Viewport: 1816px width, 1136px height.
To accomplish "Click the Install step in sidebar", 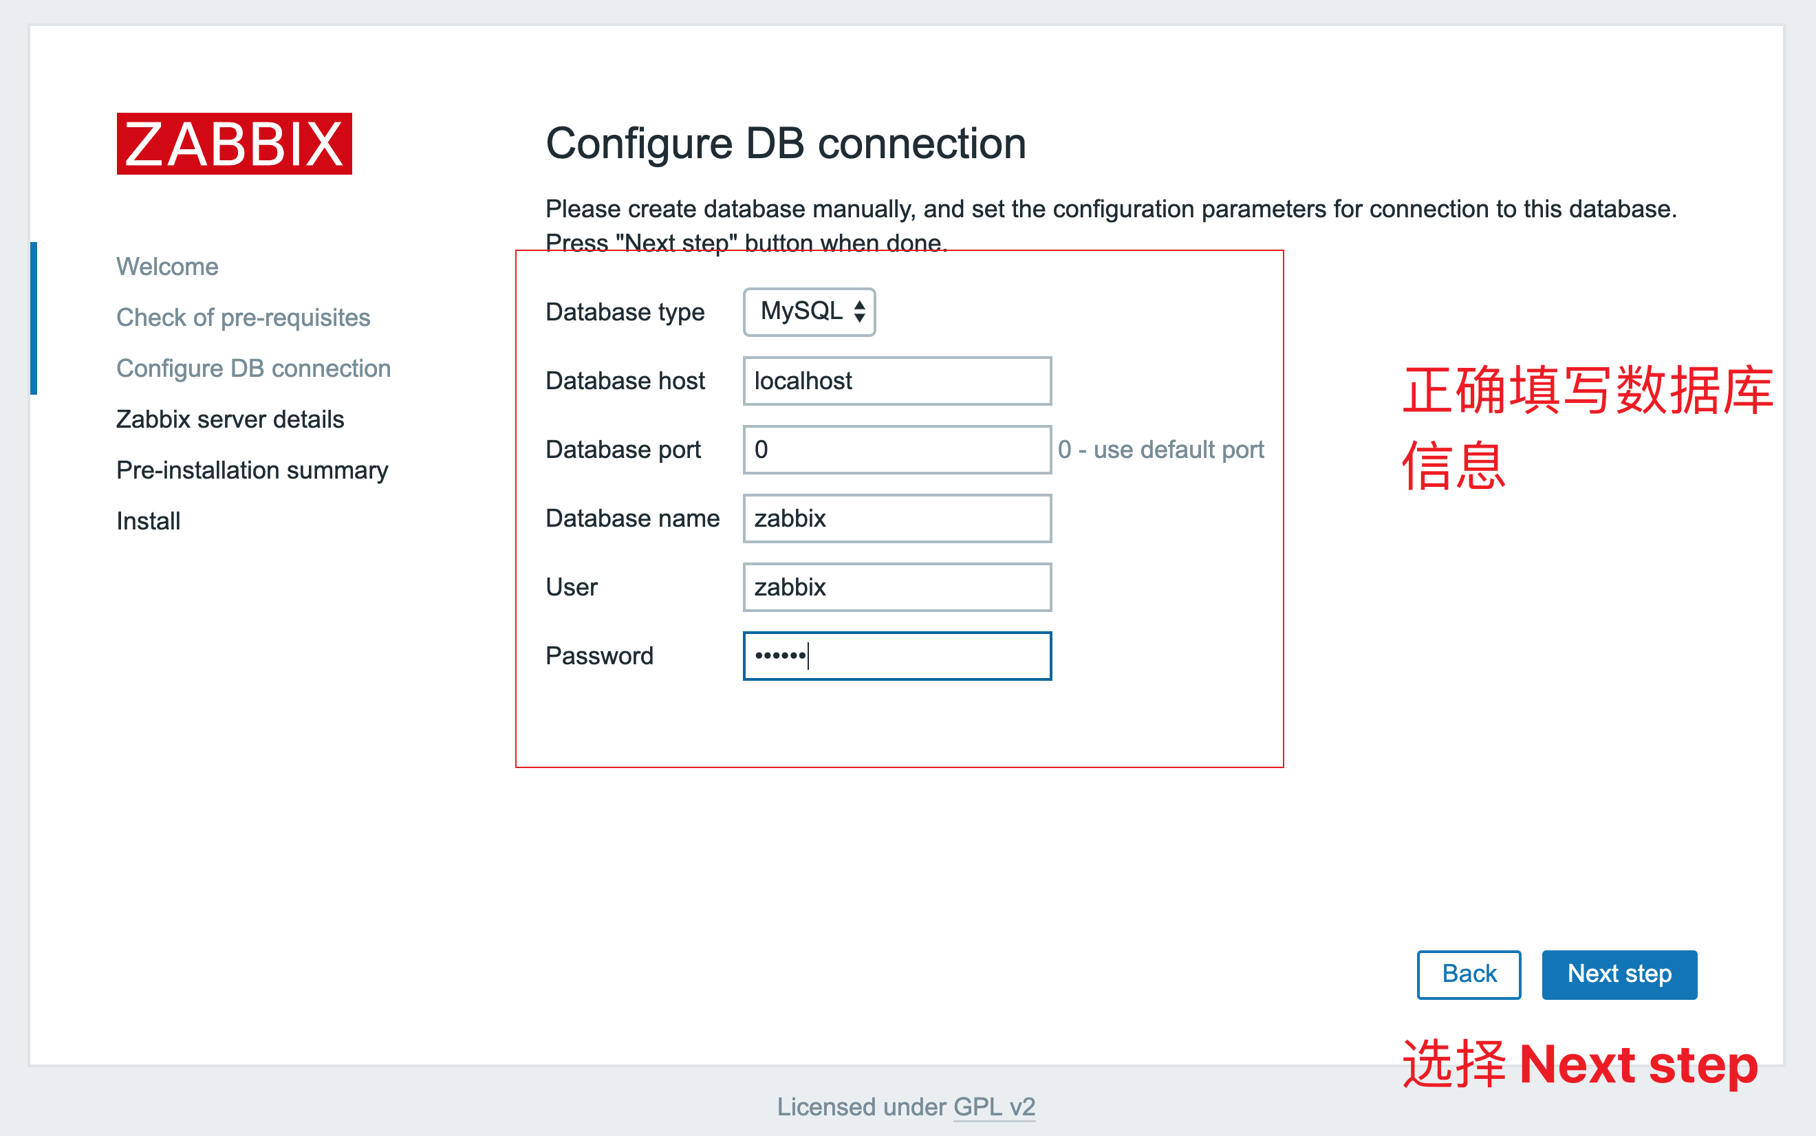I will (x=148, y=521).
